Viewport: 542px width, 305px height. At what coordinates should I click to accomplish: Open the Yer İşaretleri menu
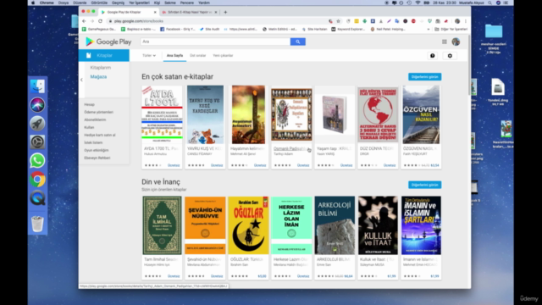(x=139, y=3)
